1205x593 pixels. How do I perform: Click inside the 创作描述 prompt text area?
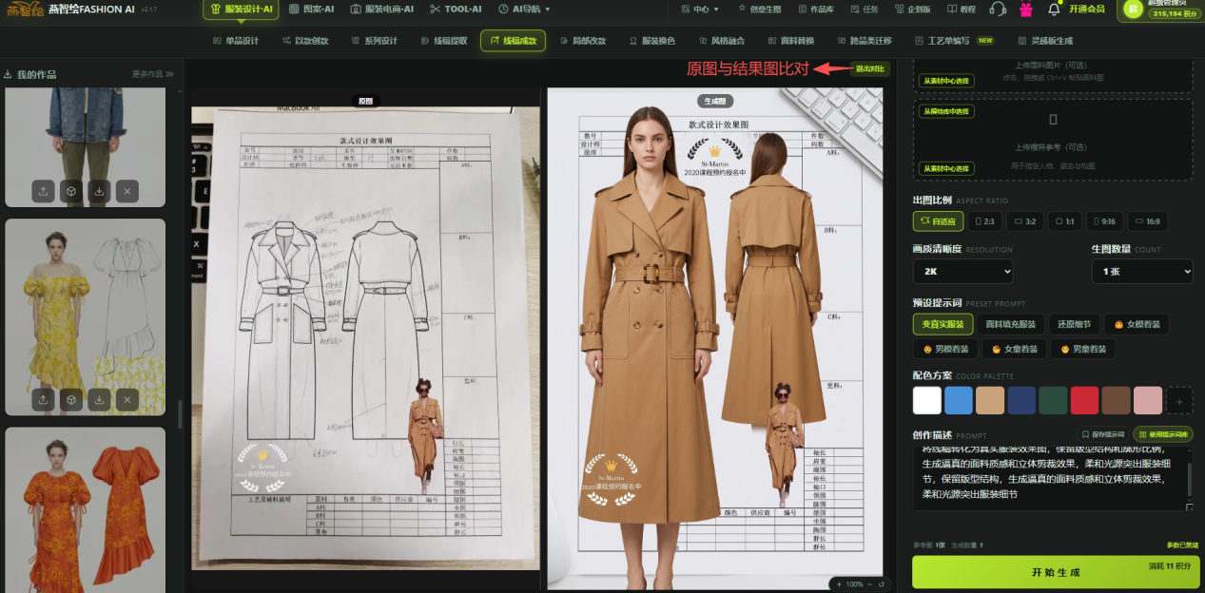pyautogui.click(x=1052, y=479)
